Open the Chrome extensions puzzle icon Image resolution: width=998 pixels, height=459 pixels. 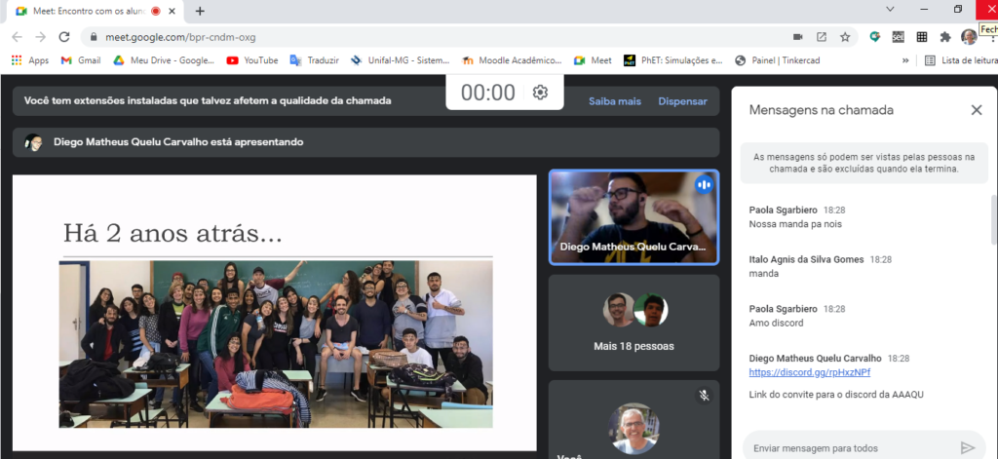tap(944, 37)
